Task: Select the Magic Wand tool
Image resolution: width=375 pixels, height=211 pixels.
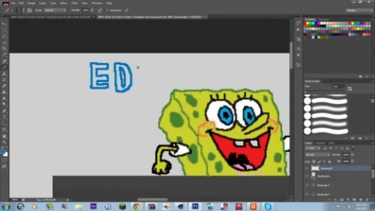Action: [4, 43]
